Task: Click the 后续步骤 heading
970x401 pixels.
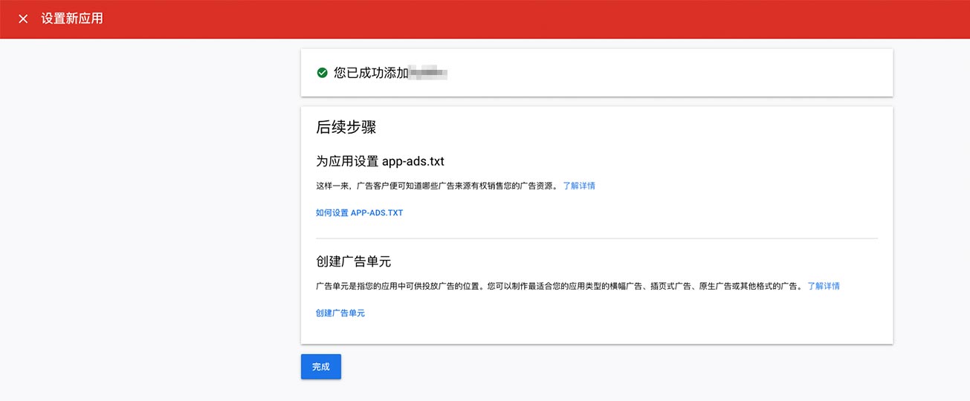Action: pyautogui.click(x=346, y=127)
